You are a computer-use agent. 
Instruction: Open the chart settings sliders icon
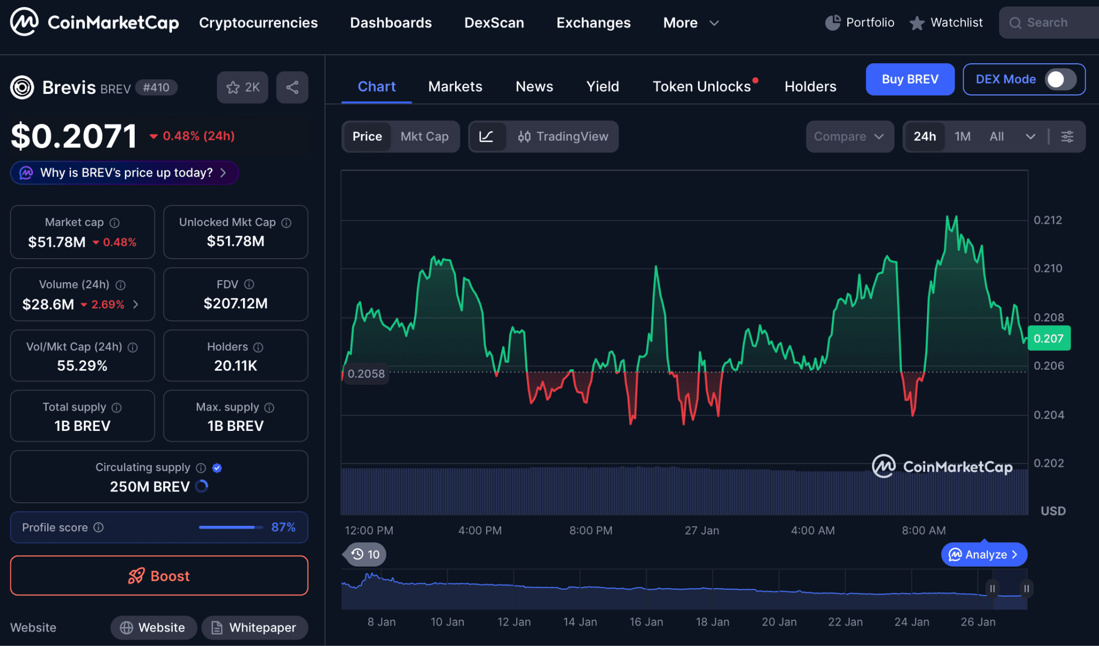point(1067,136)
